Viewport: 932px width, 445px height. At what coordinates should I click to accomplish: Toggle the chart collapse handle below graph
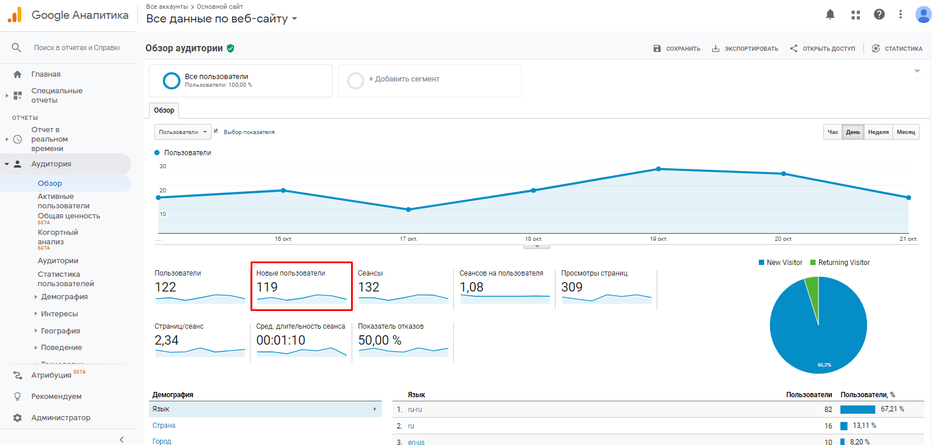[537, 247]
